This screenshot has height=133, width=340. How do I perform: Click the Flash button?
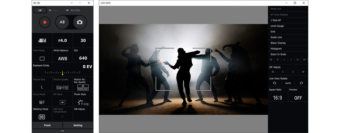point(47,125)
